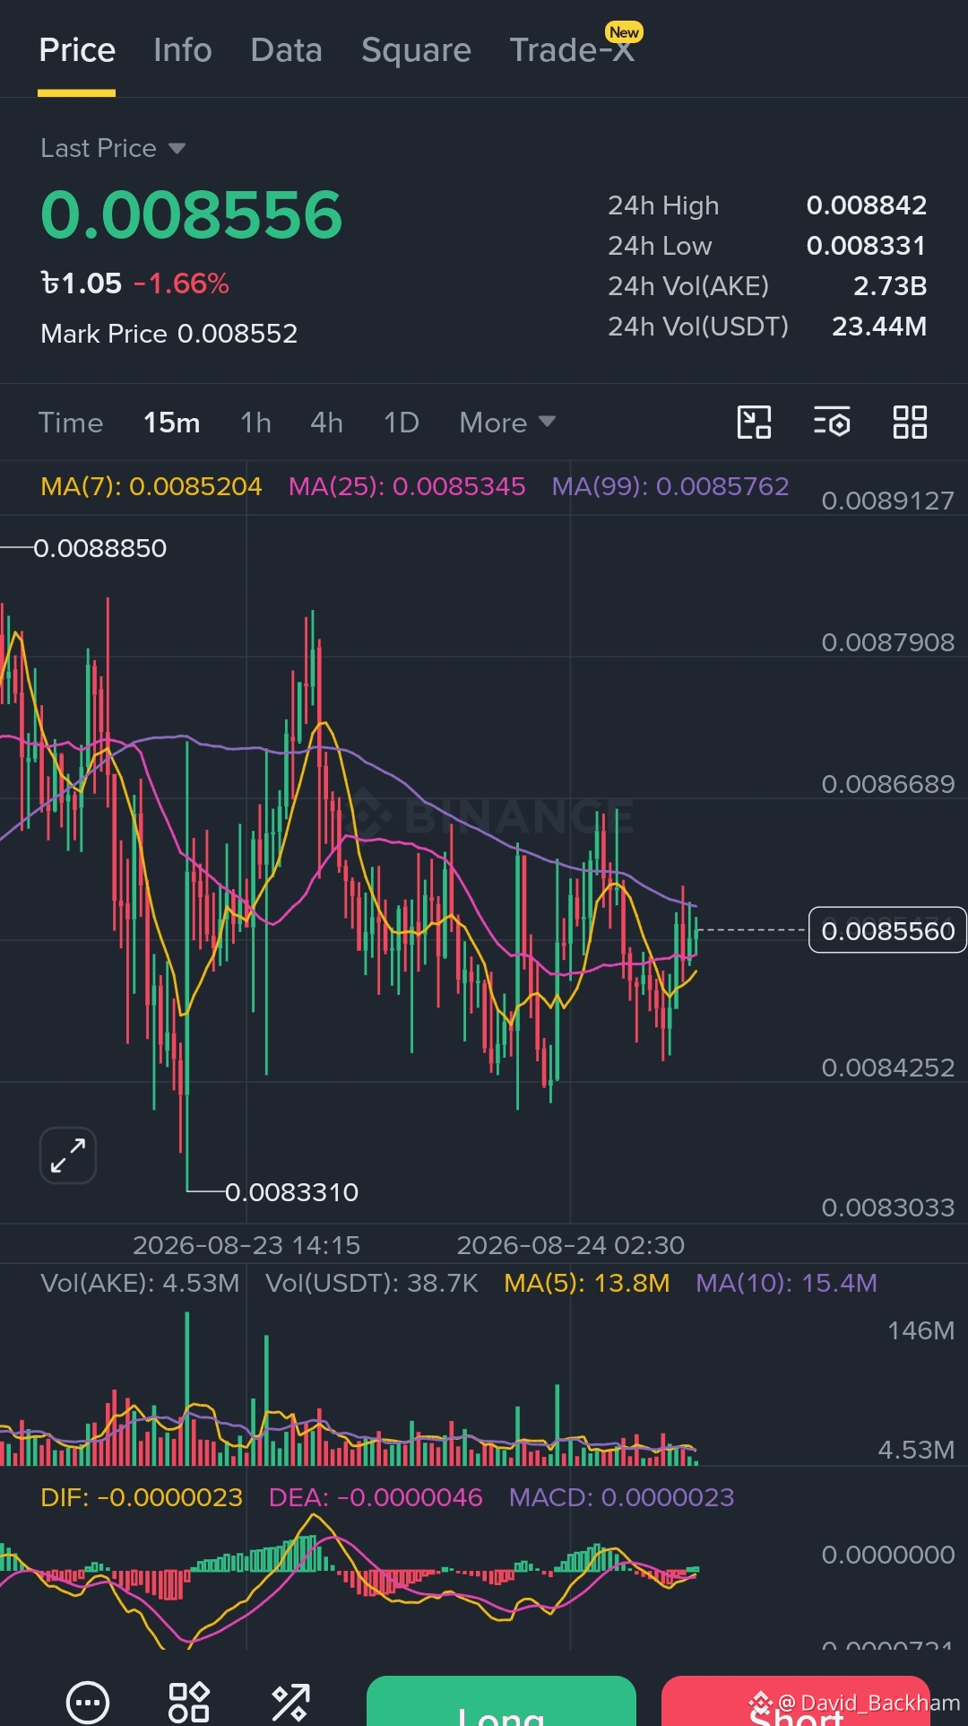Select the Time chart interval
968x1726 pixels.
71,423
